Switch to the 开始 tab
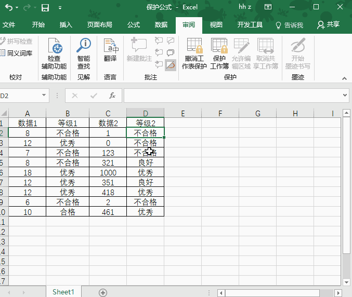This screenshot has width=352, height=297. pos(38,24)
